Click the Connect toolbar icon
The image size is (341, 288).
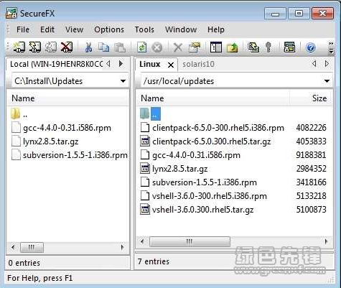click(x=19, y=47)
